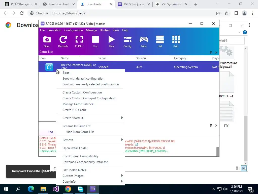Open the Utilities menu
The height and width of the screenshot is (194, 258).
(x=105, y=30)
